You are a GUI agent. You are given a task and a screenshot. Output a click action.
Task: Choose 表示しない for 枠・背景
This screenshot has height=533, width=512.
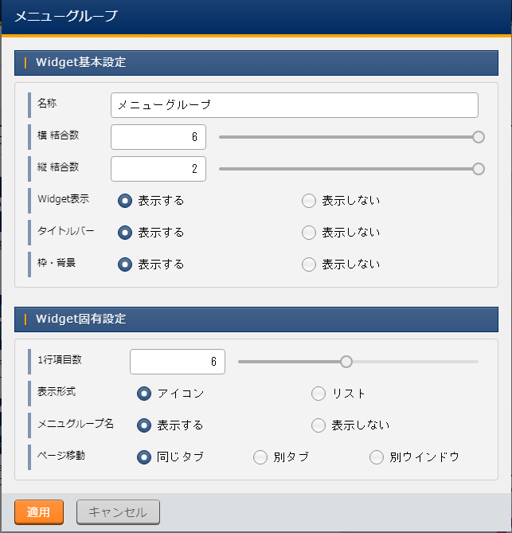pos(309,265)
